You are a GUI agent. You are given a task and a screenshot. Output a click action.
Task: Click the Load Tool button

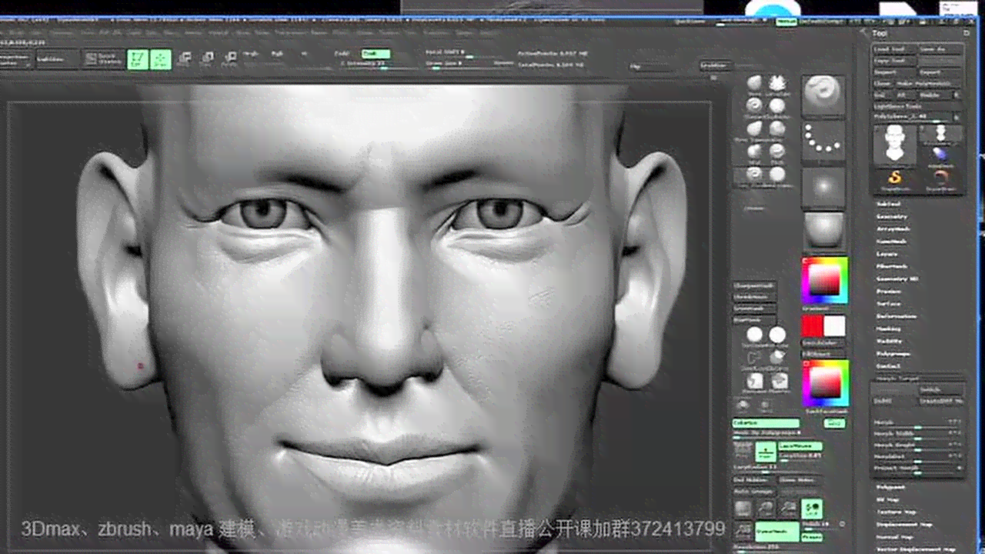893,48
